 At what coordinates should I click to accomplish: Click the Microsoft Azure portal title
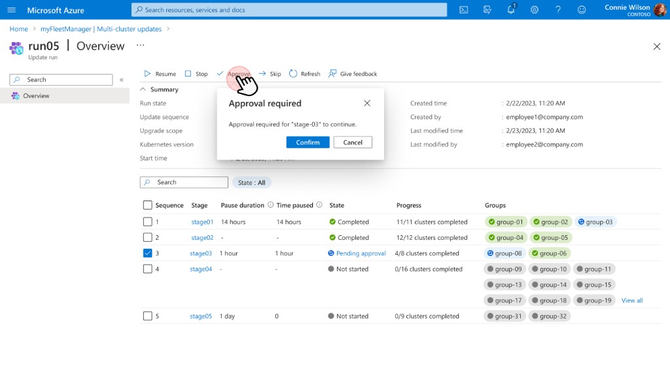56,10
